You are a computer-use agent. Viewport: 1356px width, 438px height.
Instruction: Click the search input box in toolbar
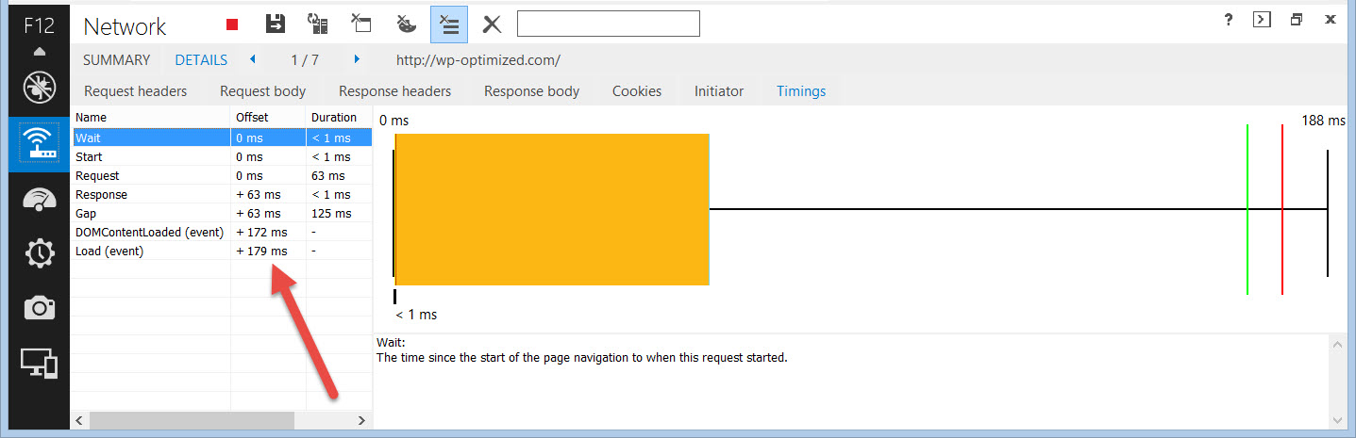[x=609, y=24]
